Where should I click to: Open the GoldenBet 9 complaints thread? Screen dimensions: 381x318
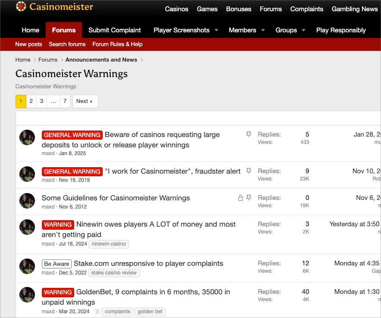pos(136,297)
